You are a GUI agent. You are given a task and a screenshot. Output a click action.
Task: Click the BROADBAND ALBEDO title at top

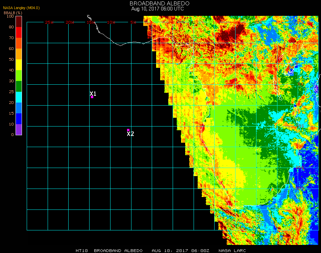pos(157,3)
